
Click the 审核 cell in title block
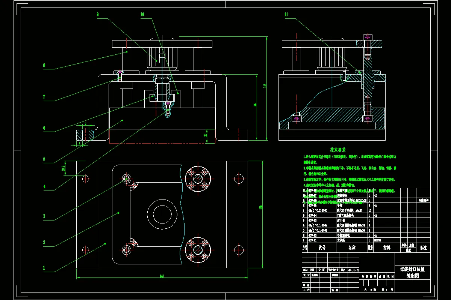[306, 285]
